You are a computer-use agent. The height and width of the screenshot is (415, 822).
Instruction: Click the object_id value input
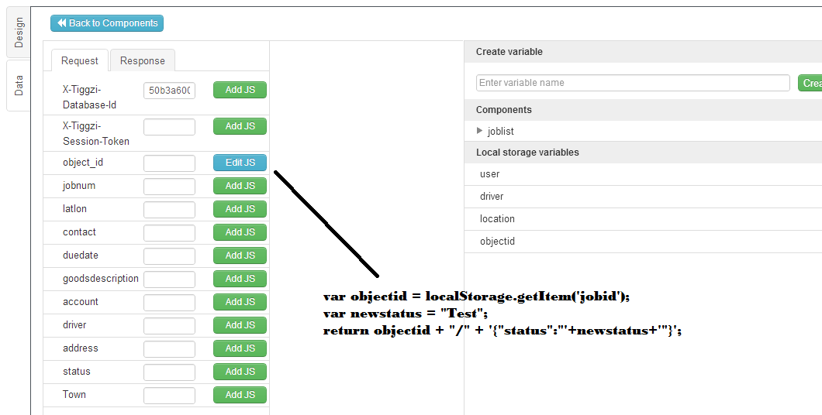point(169,163)
